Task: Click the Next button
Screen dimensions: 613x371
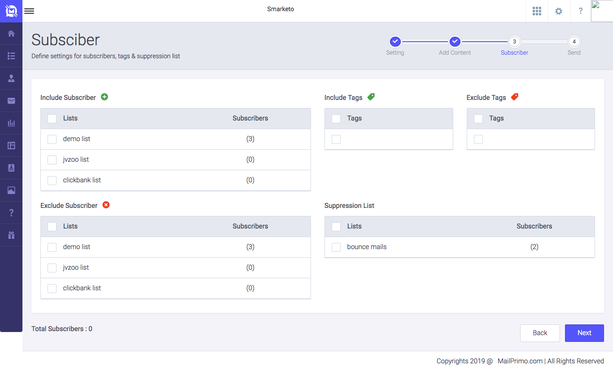Action: point(584,333)
